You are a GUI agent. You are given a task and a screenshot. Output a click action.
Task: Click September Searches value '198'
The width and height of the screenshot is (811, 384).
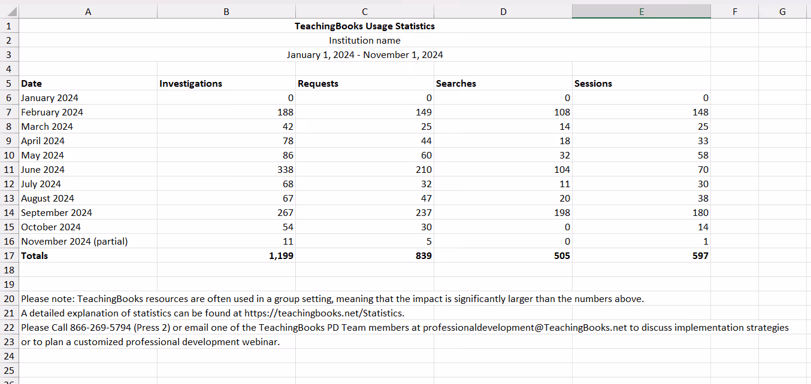point(503,213)
